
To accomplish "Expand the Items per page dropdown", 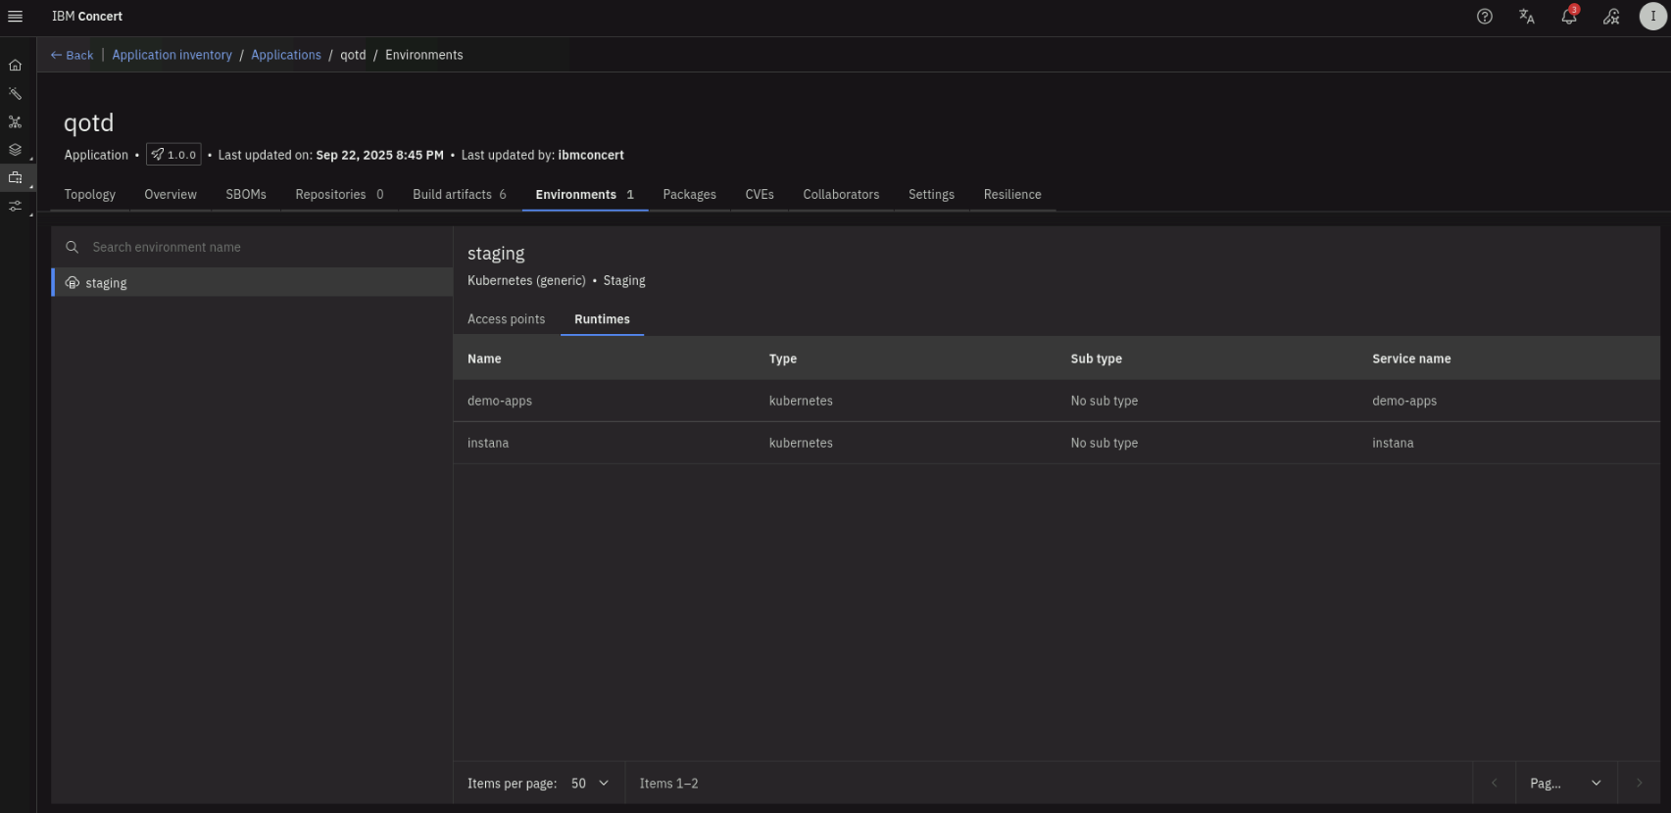I will (590, 784).
